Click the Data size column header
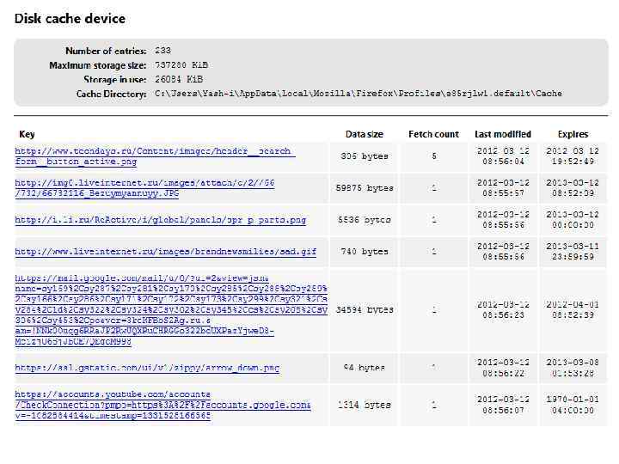The image size is (619, 464). point(364,134)
